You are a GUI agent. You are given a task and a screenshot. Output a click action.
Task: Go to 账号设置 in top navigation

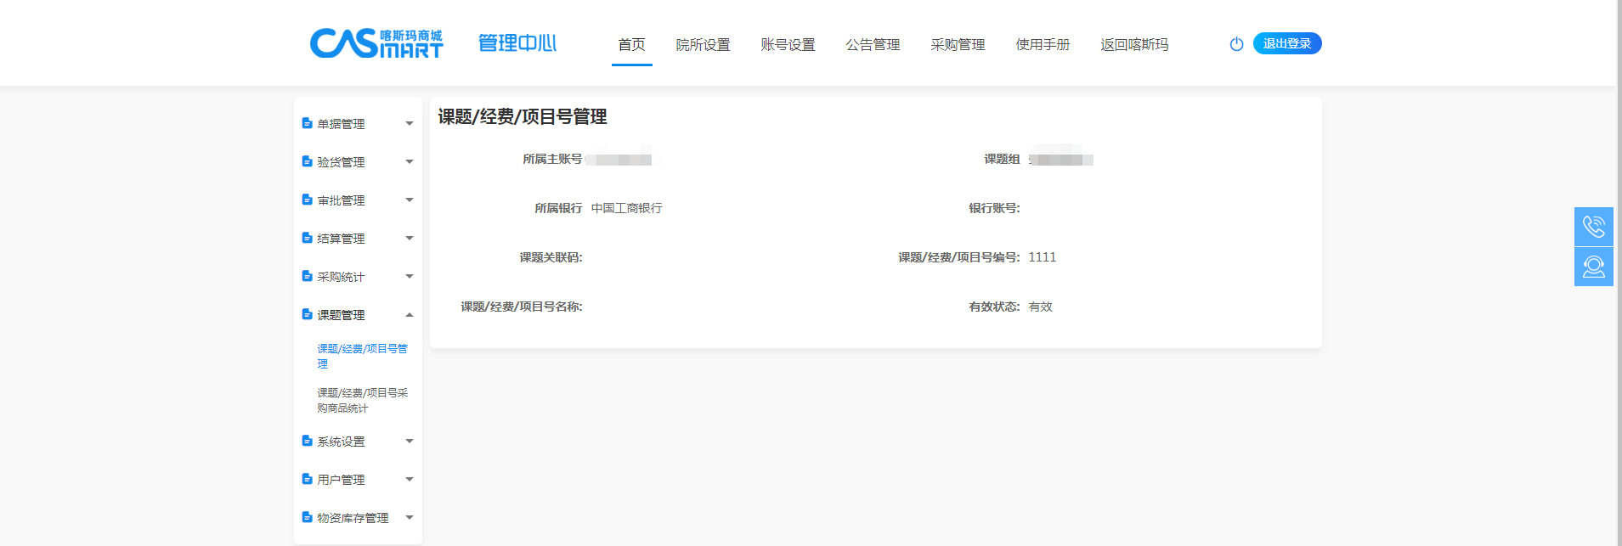coord(788,45)
